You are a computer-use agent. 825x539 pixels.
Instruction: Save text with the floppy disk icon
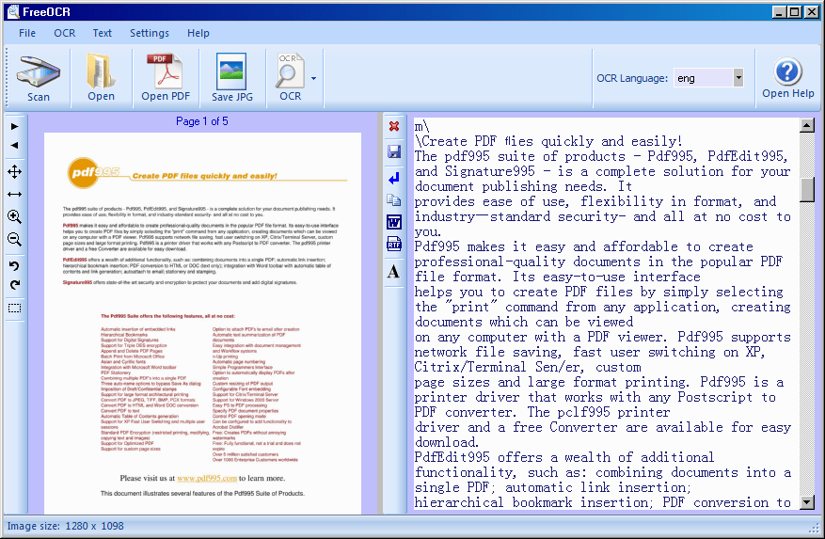(x=394, y=151)
